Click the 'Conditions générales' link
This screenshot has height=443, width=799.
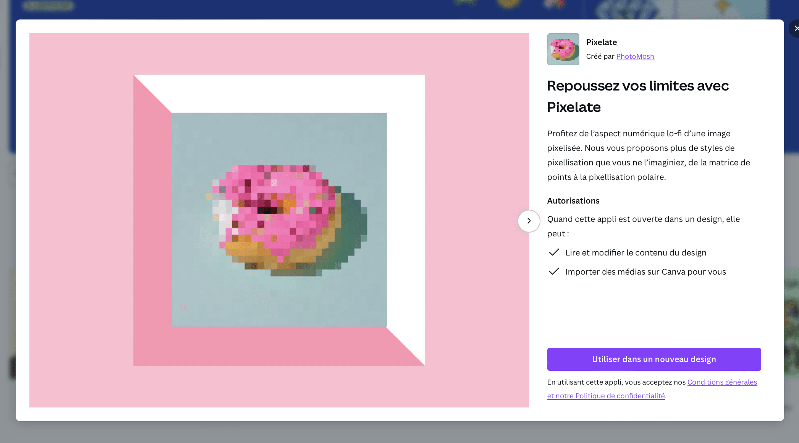tap(722, 382)
